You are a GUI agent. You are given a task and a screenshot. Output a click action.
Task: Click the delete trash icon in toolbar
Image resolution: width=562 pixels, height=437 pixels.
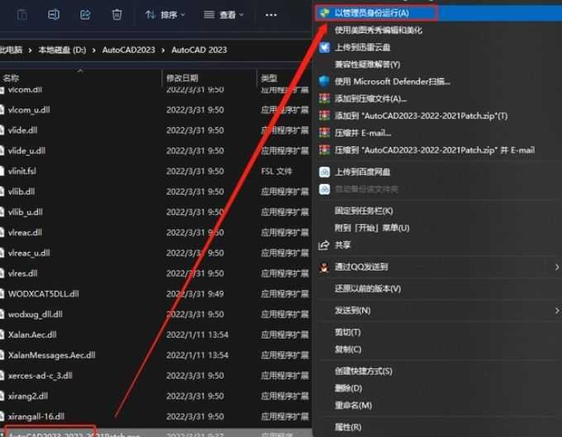[x=117, y=15]
